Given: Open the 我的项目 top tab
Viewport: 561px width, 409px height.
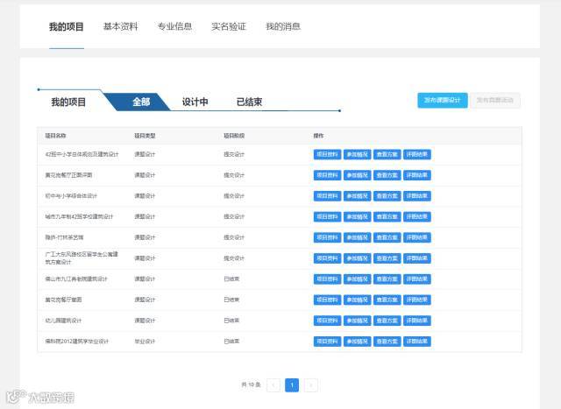Looking at the screenshot, I should pos(67,26).
